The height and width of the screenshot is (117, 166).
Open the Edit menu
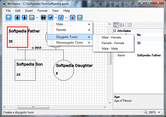coord(18,11)
